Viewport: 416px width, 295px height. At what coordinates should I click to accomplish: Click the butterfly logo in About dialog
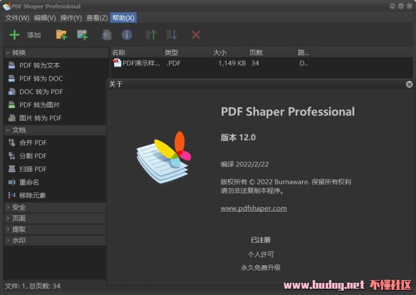[x=163, y=157]
